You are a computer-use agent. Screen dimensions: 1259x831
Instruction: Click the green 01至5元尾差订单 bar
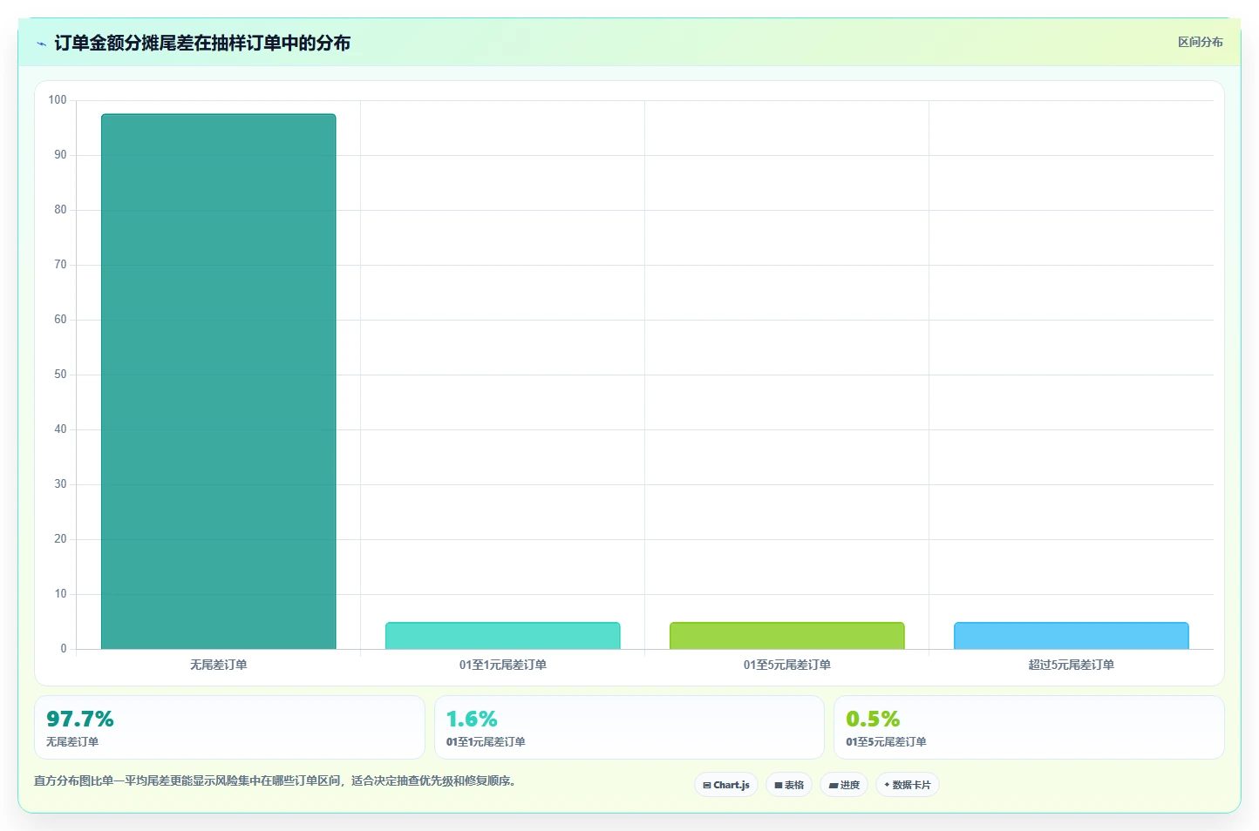coord(787,636)
